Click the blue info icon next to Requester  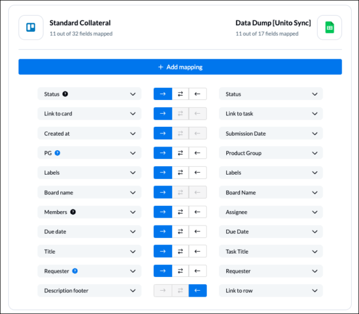(75, 271)
